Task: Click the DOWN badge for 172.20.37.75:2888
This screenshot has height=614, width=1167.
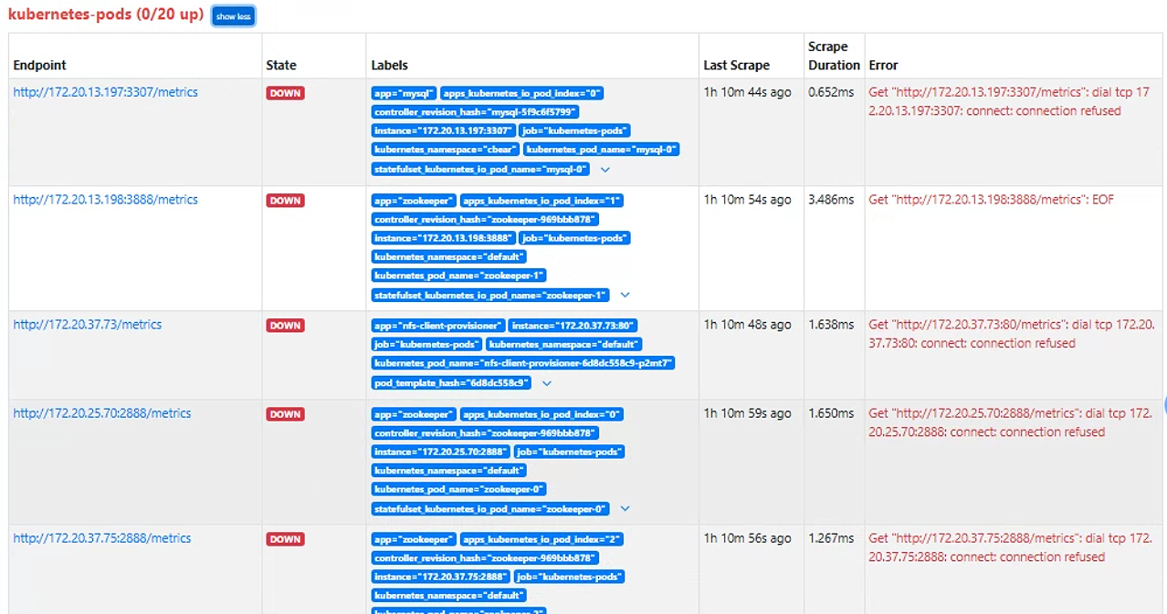Action: pyautogui.click(x=285, y=539)
